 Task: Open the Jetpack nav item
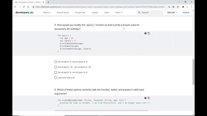pyautogui.click(x=95, y=13)
